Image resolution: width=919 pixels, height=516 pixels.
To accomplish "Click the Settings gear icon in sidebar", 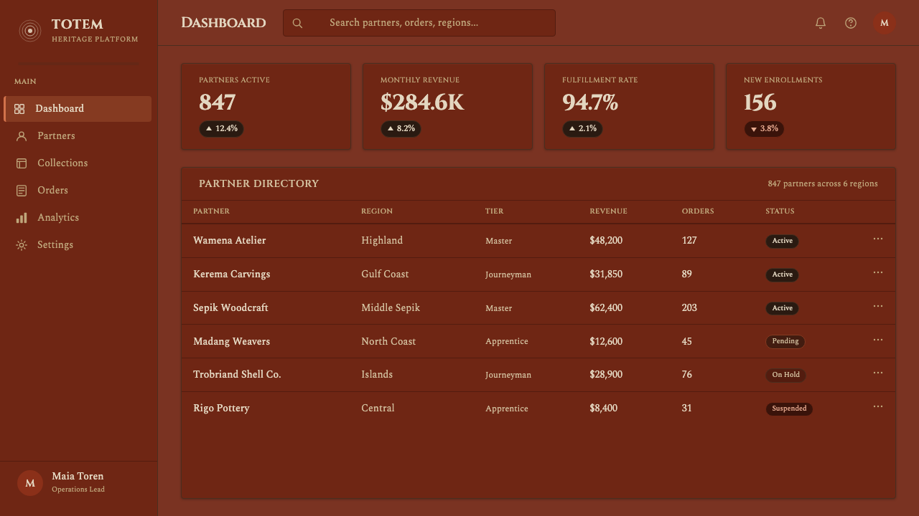I will (22, 245).
